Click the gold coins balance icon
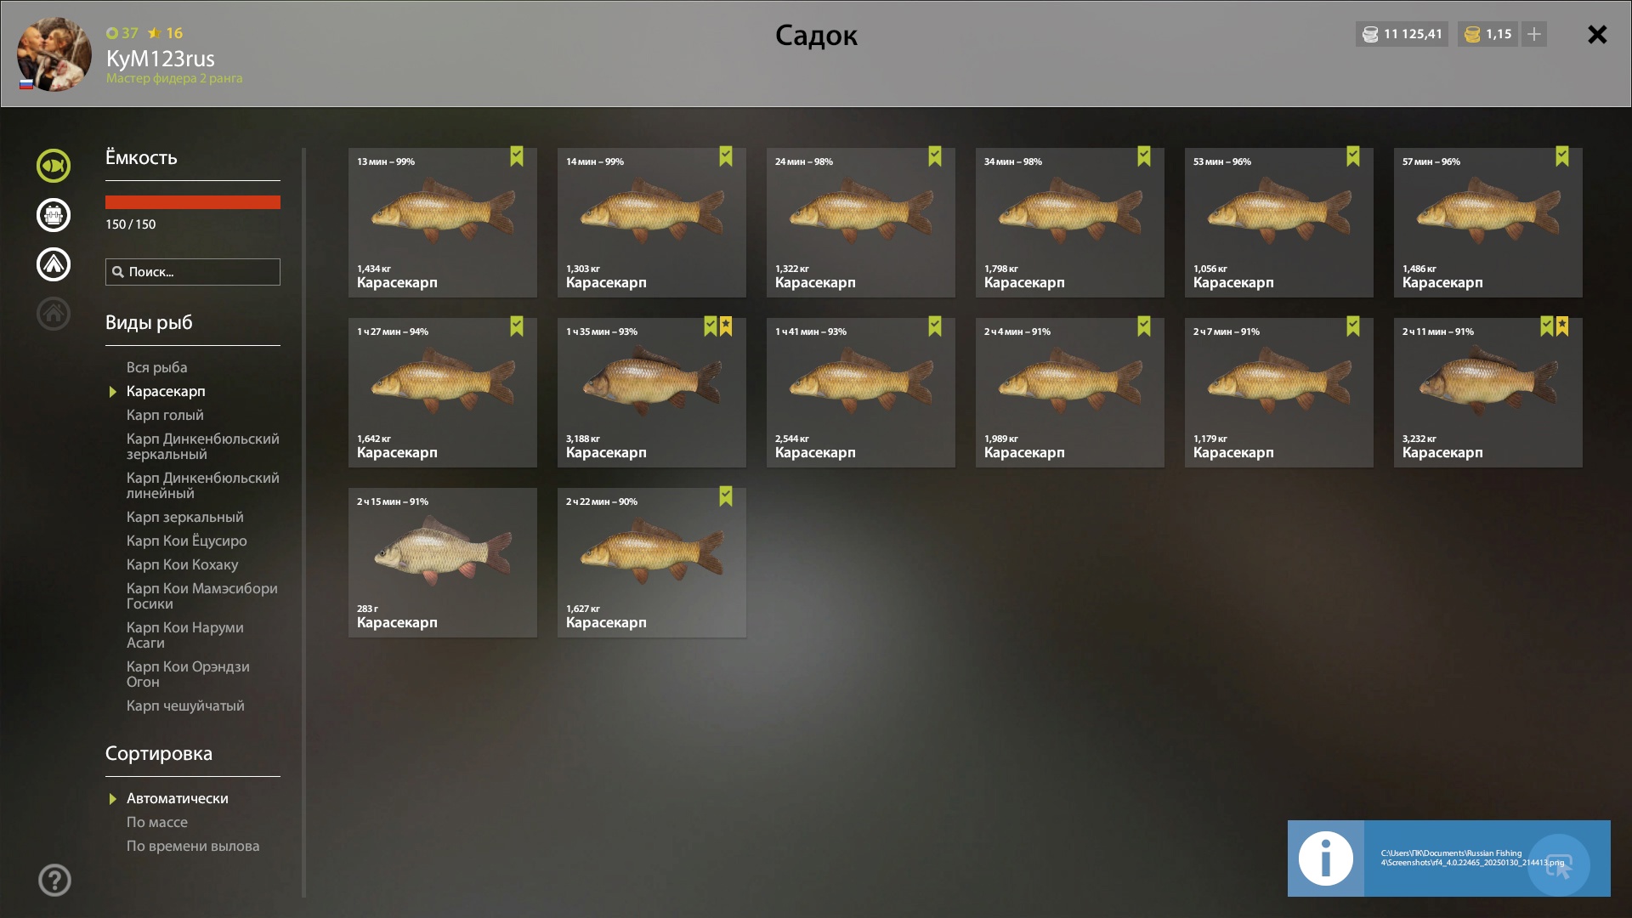Screen dimensions: 1632x918 (1473, 34)
